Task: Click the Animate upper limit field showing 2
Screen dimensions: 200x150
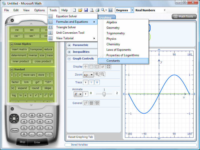Action: (x=117, y=93)
